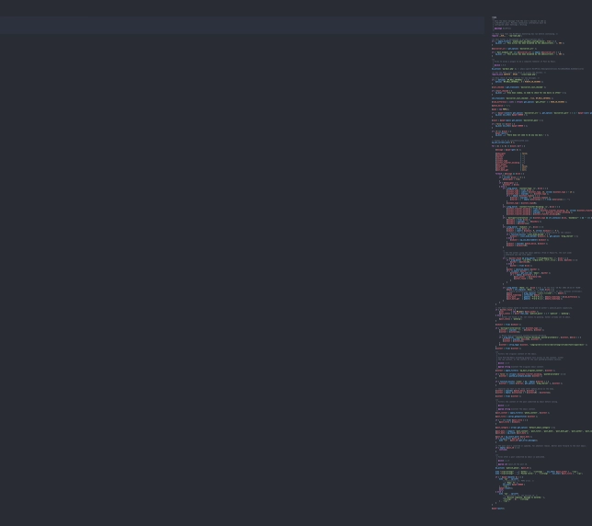Click the array values column beside the red keys
This screenshot has width=592, height=526.
coord(524,162)
